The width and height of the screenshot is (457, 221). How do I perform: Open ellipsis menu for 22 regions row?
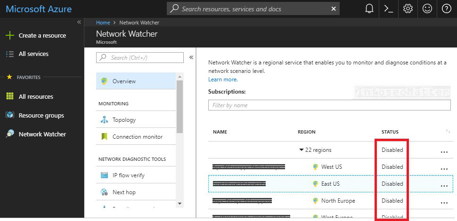point(444,151)
